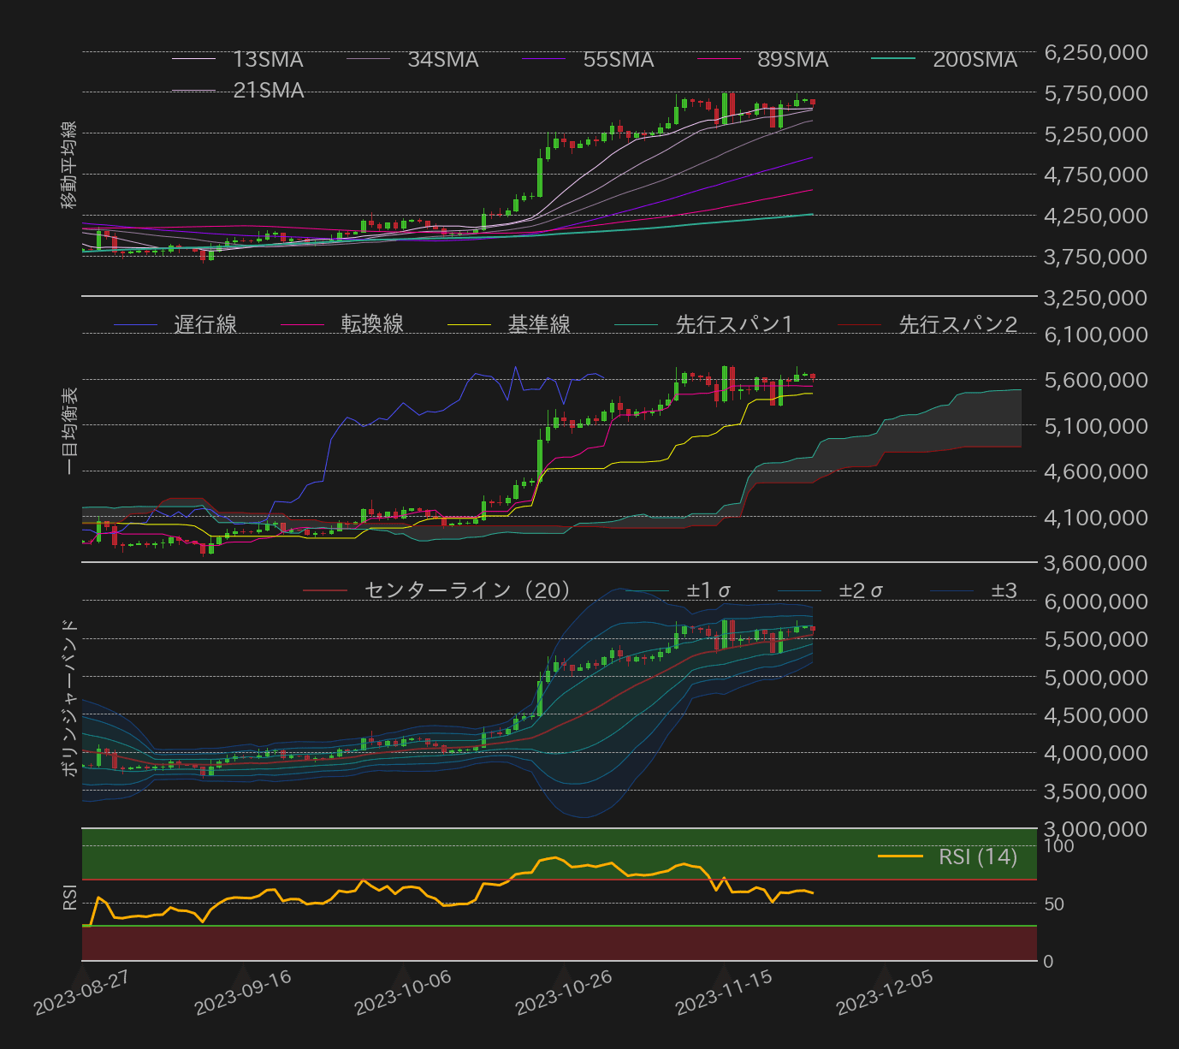1179x1049 pixels.
Task: Select the センターライン（20）legend entry
Action: pos(325,590)
